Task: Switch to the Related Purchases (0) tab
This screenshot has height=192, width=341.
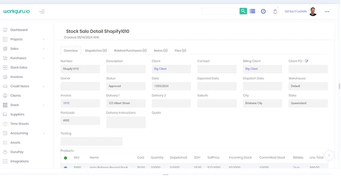Action: (x=130, y=50)
